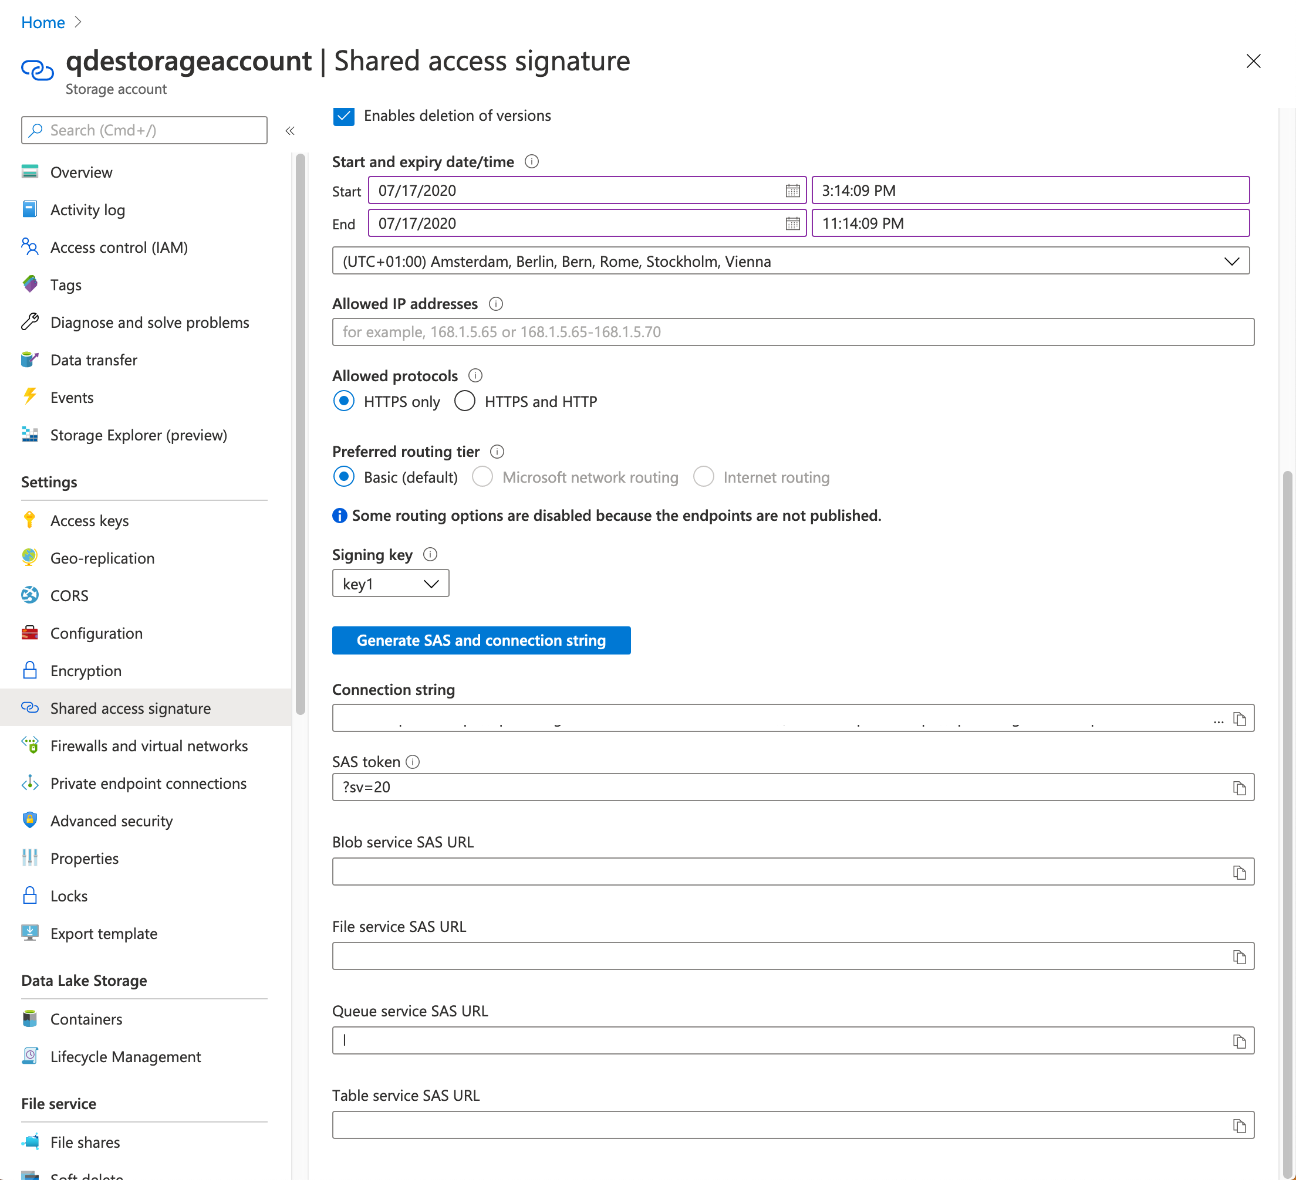The image size is (1296, 1180).
Task: Show info tooltip for Signing key
Action: 430,554
